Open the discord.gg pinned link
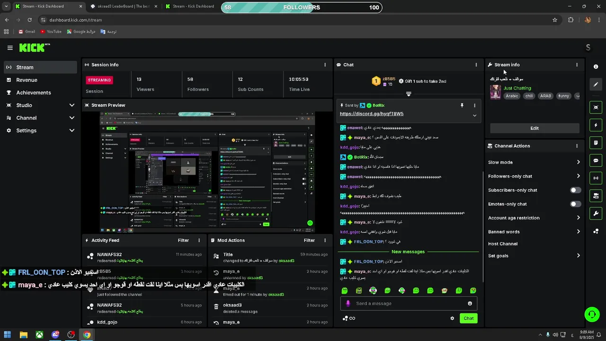The width and height of the screenshot is (606, 341). pyautogui.click(x=372, y=114)
